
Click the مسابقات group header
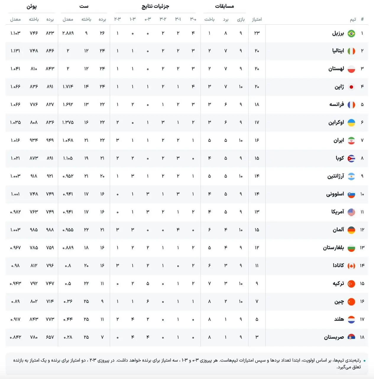[x=224, y=6]
